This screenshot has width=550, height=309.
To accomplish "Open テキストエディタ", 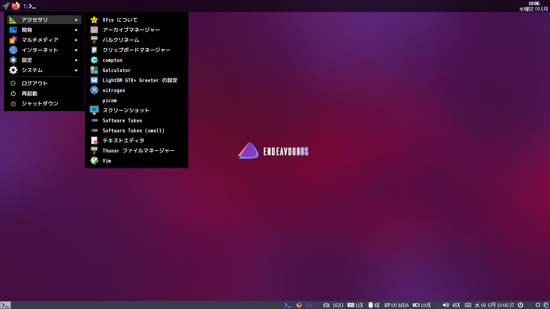I will pyautogui.click(x=136, y=140).
